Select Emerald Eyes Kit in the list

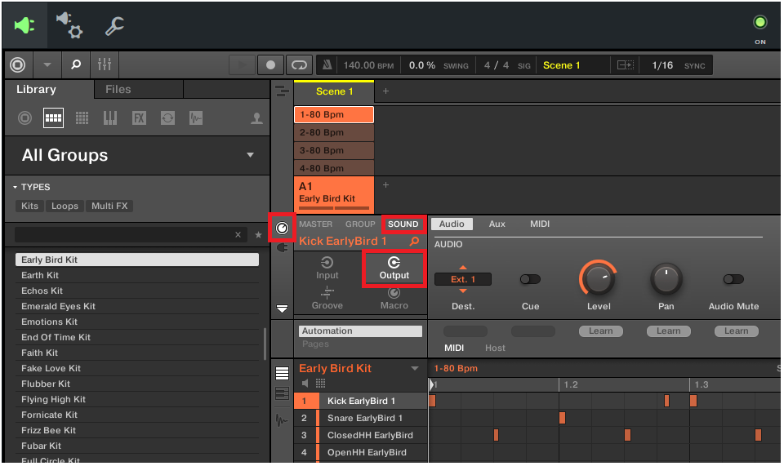(58, 306)
